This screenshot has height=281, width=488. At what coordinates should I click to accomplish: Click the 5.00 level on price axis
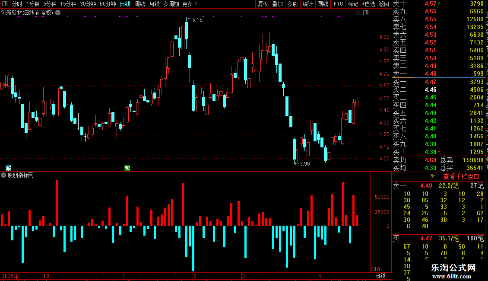(384, 37)
